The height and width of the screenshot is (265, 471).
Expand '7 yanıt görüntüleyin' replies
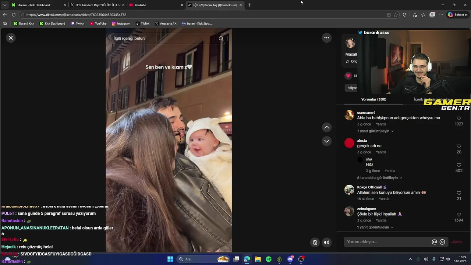375,131
